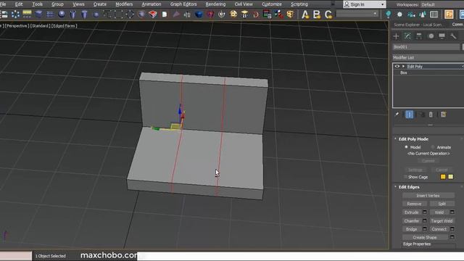Open the Customize menu
Screen dimensions: 464x261
click(x=272, y=4)
